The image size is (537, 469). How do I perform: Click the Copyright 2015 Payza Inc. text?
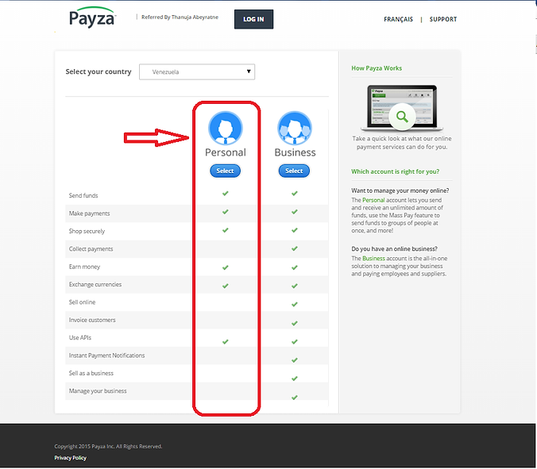(108, 447)
